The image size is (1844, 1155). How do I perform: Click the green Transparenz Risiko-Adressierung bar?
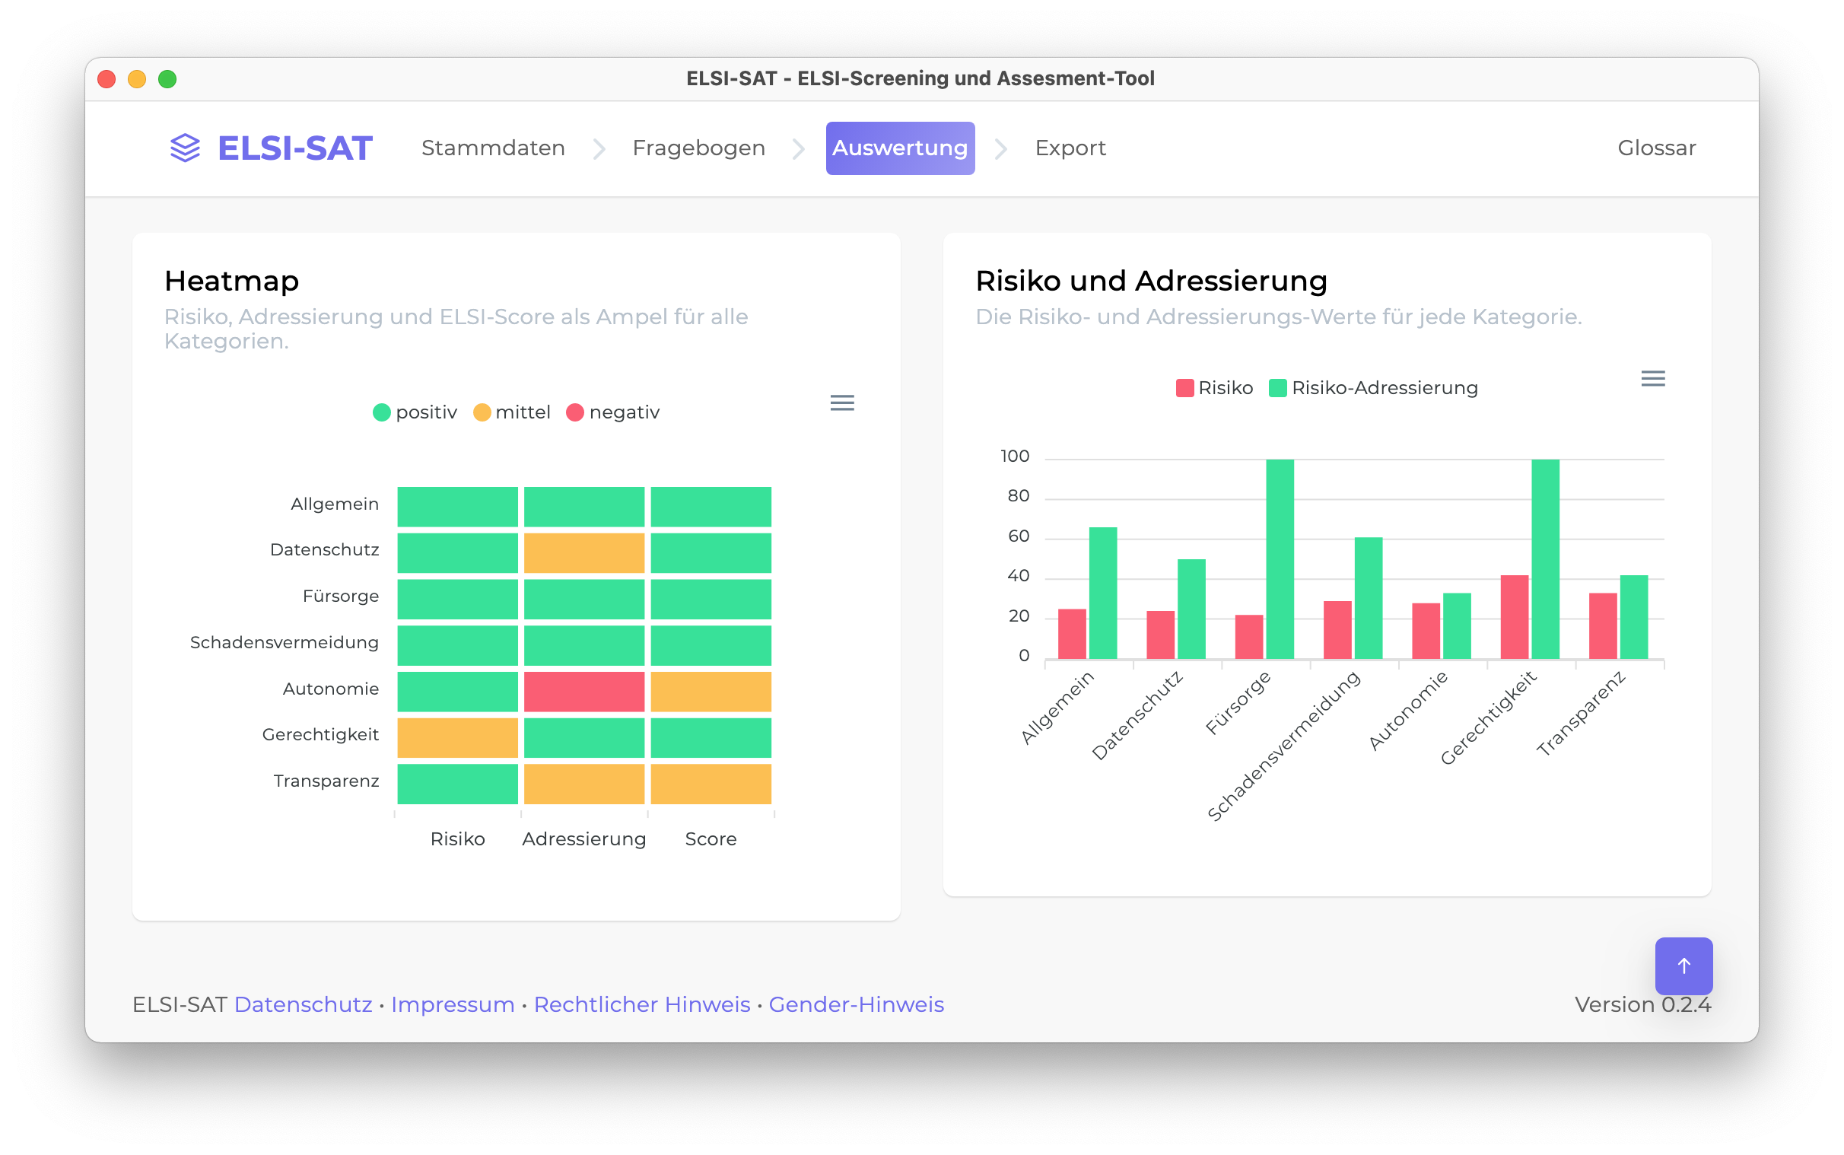pyautogui.click(x=1634, y=617)
